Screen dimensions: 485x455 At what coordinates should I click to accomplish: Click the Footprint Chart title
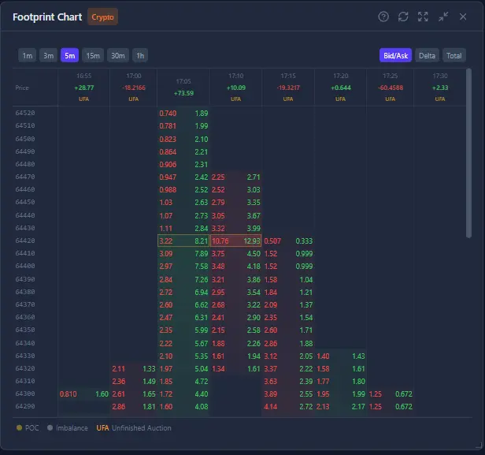click(x=47, y=17)
